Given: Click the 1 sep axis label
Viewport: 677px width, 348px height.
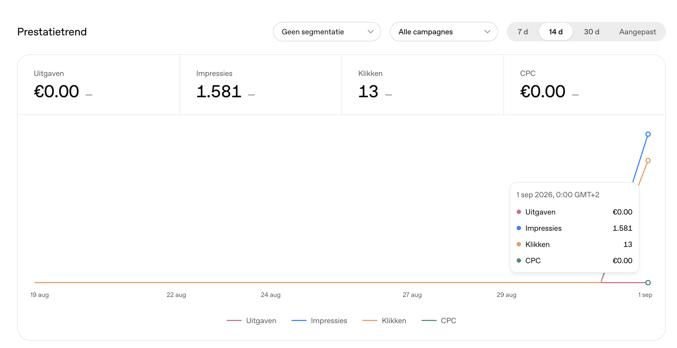Looking at the screenshot, I should coord(645,295).
